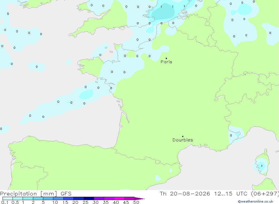Pick the 25 mm dark navy legend swatch
Screen dimensions: 279x204
tap(89, 198)
